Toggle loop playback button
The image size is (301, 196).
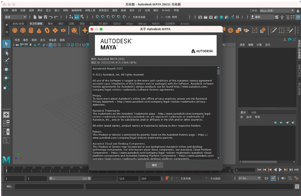266,178
